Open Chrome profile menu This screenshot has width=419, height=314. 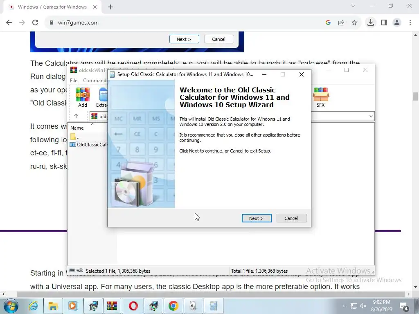[x=397, y=22]
